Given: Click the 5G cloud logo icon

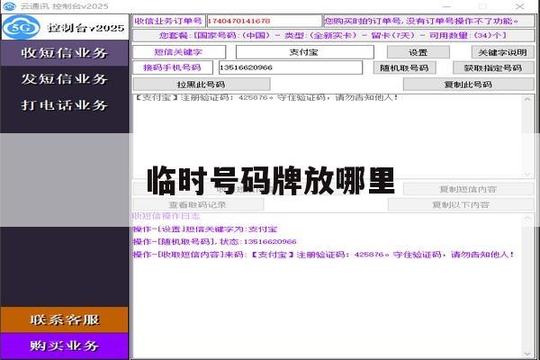Looking at the screenshot, I should [21, 27].
